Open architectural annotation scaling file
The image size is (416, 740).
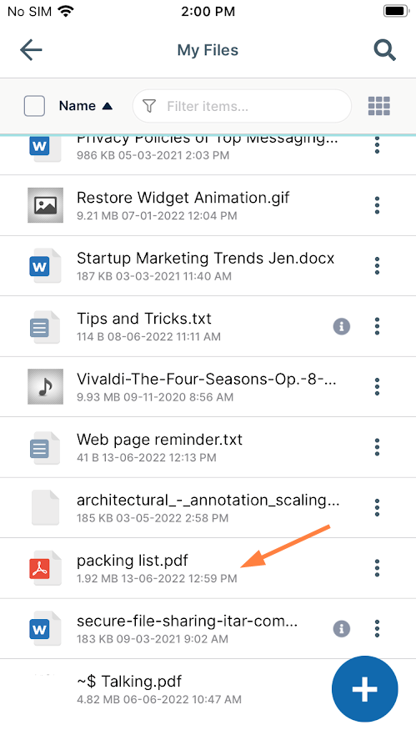(208, 501)
